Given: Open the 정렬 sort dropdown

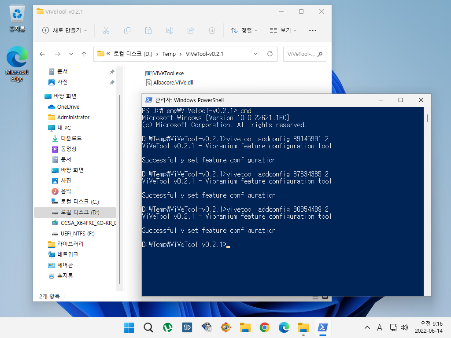Looking at the screenshot, I should [x=244, y=30].
